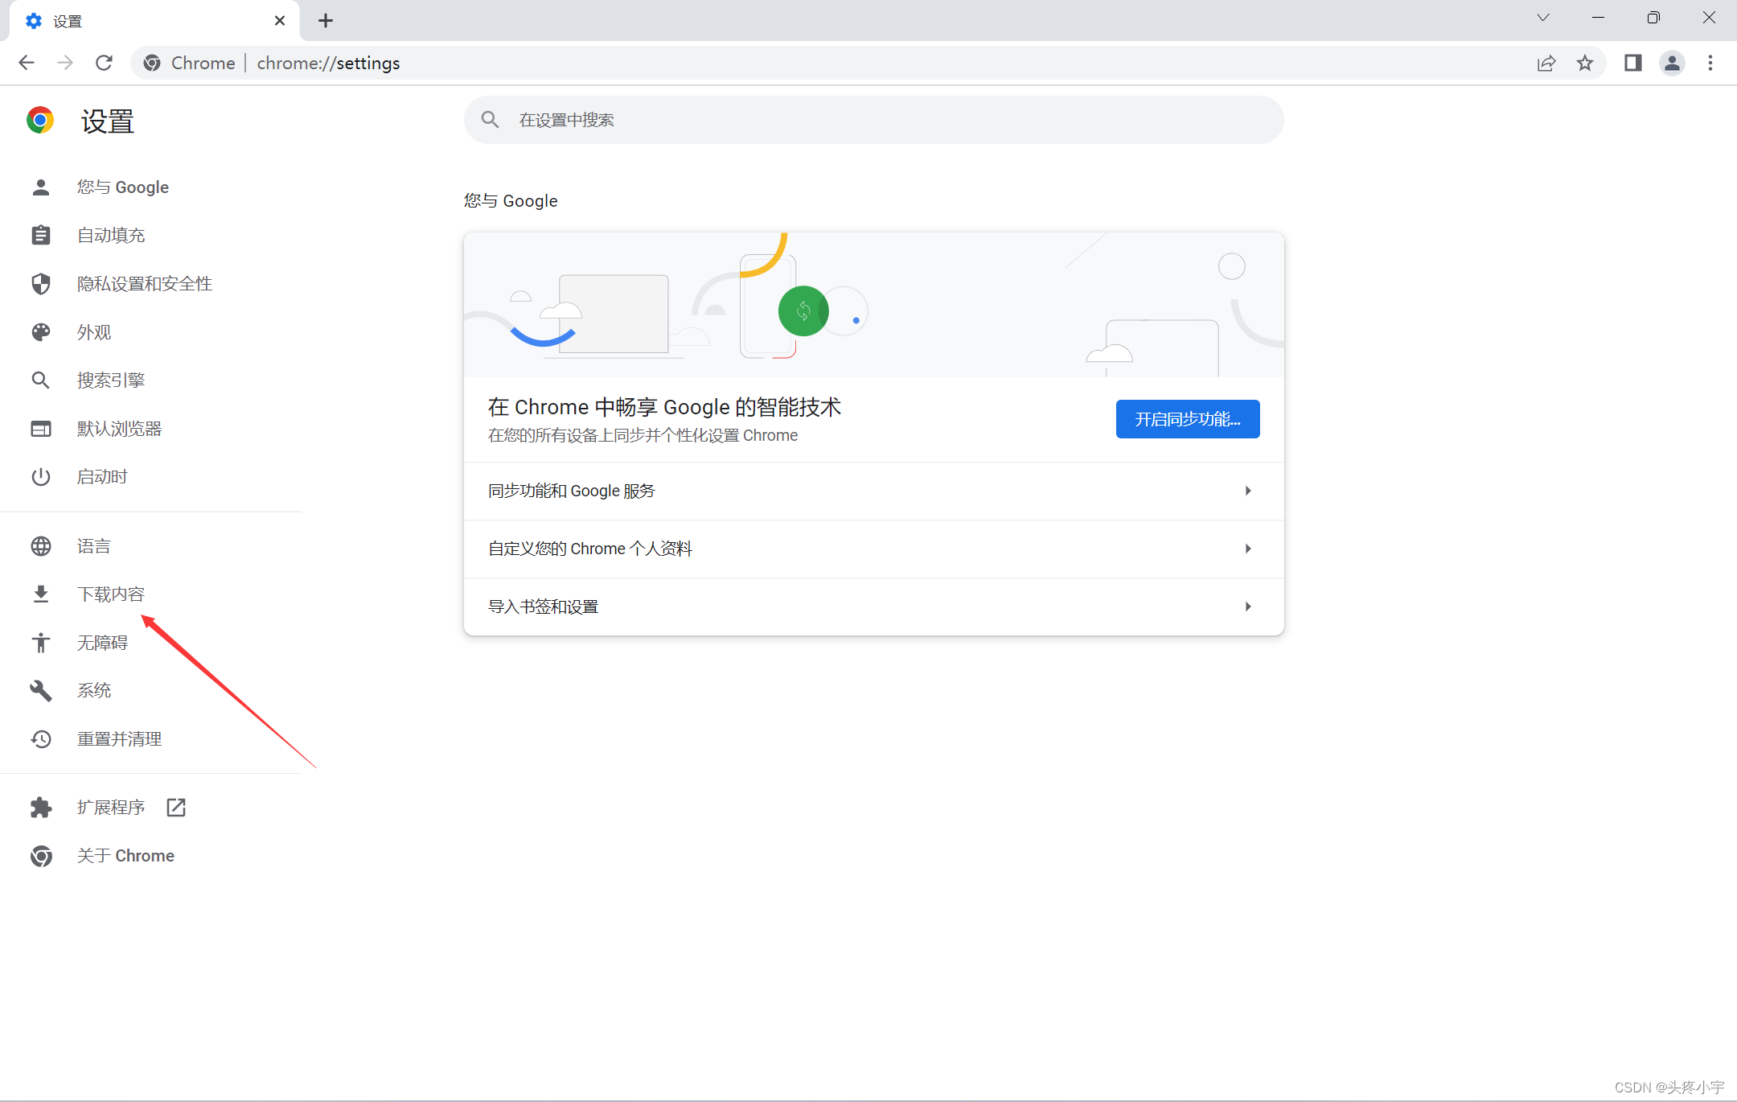
Task: Click the 在设置中搜索 search field
Action: 874,120
